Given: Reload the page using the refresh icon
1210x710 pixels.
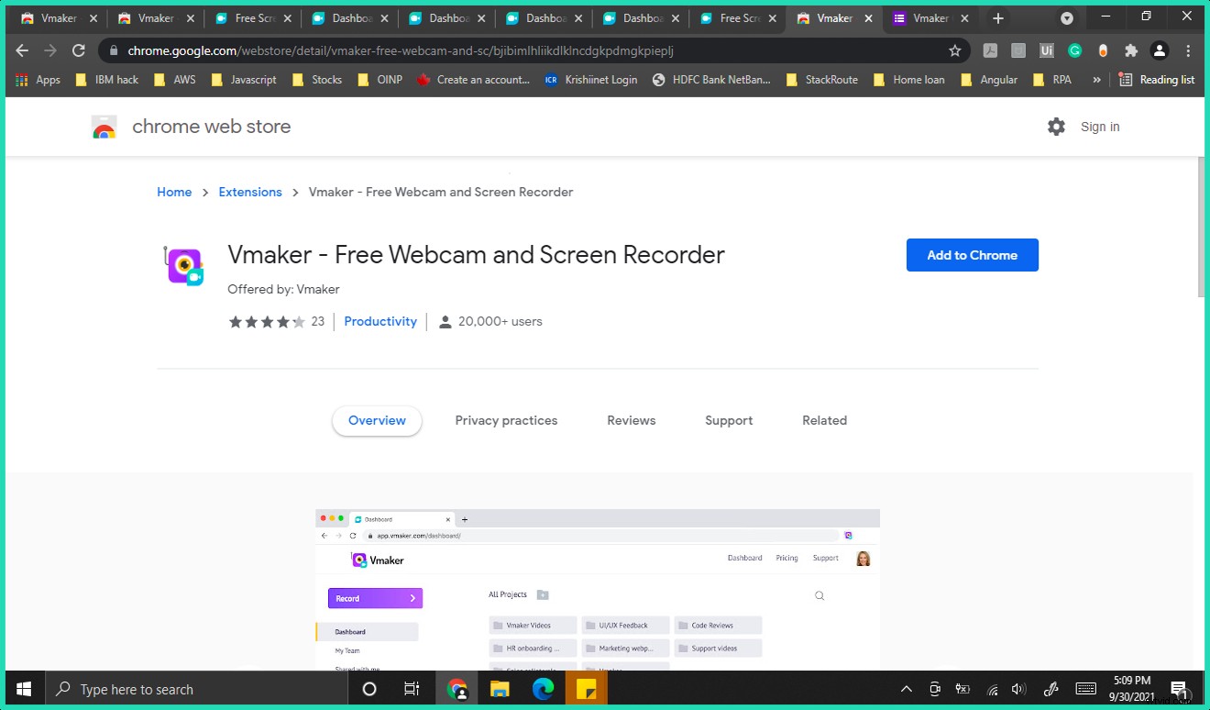Looking at the screenshot, I should click(x=79, y=50).
